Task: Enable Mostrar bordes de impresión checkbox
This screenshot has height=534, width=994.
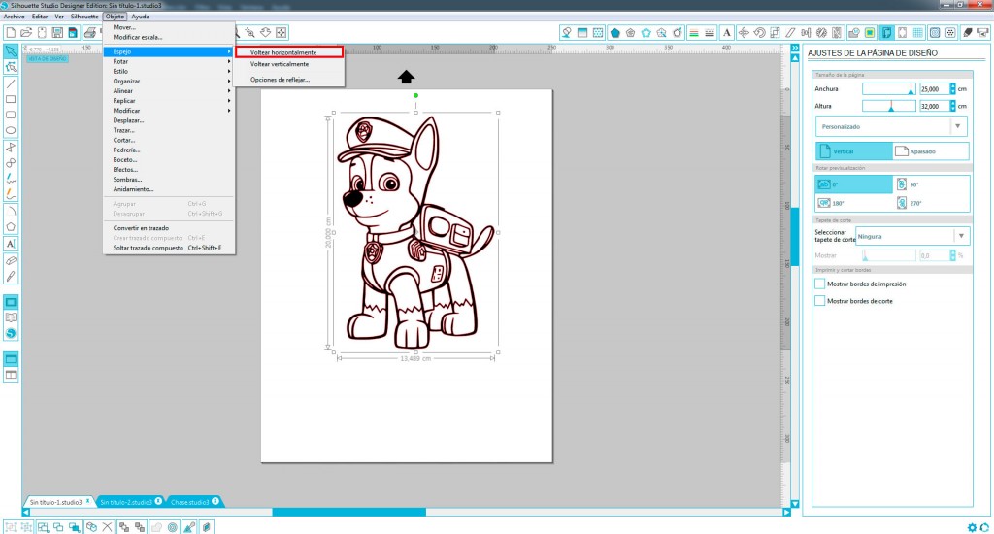Action: [819, 284]
